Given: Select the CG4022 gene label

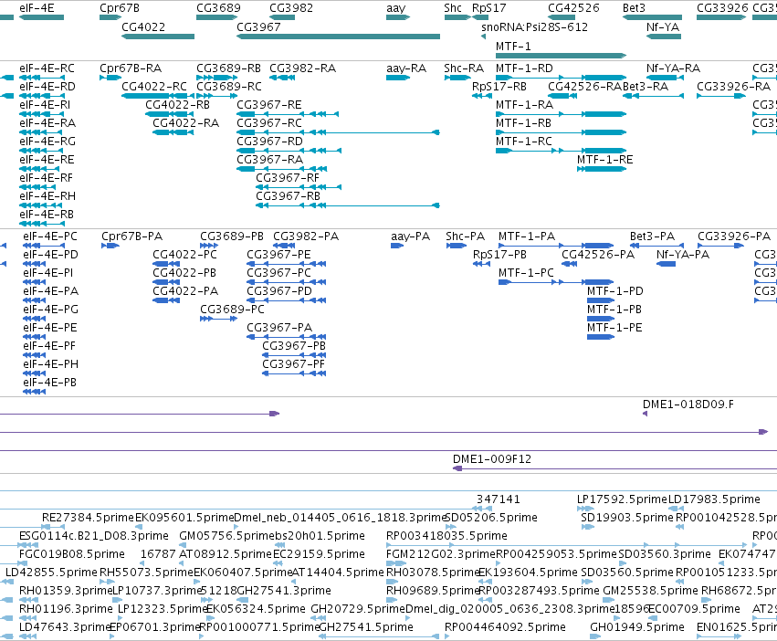Looking at the screenshot, I should point(143,26).
